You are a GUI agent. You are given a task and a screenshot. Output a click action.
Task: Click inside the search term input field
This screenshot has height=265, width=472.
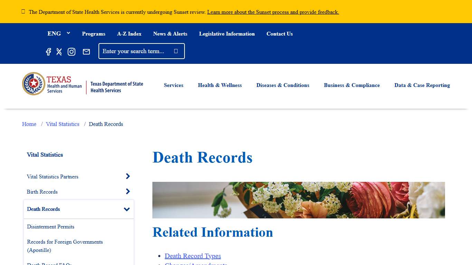(135, 51)
